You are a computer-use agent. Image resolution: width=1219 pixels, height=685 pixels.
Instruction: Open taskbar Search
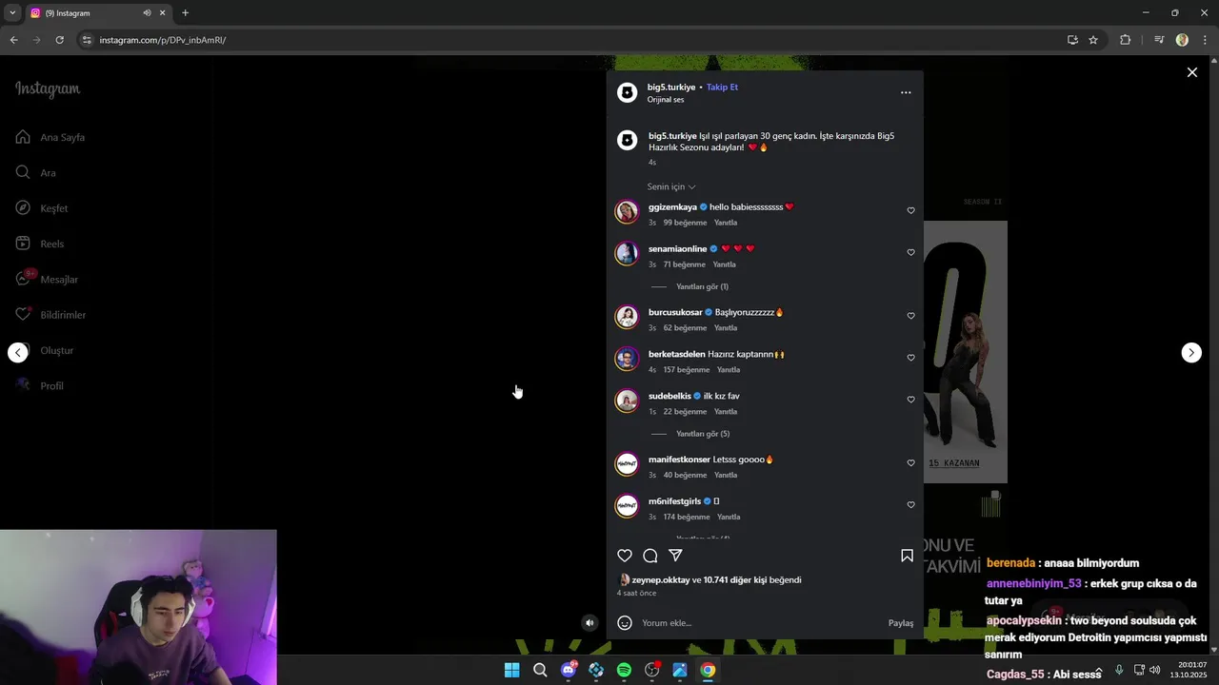[x=540, y=670]
